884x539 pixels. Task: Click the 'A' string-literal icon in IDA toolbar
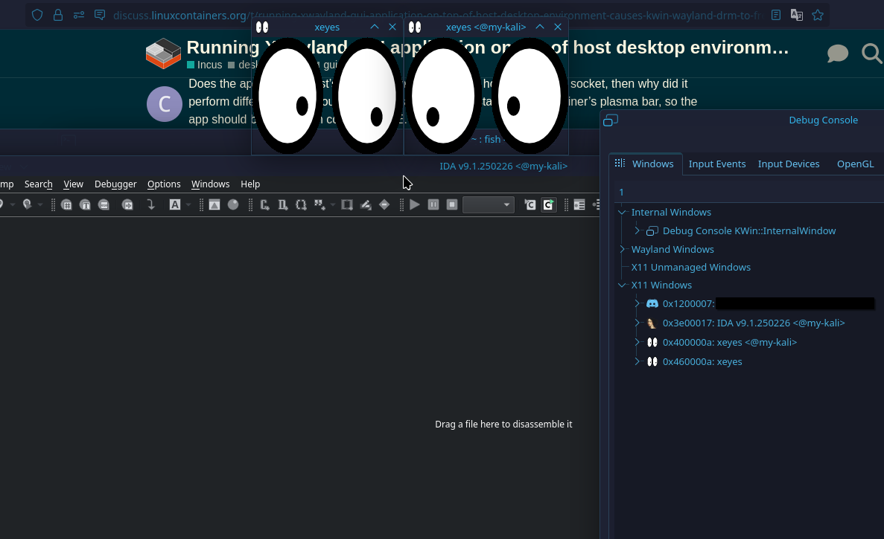[x=175, y=204]
